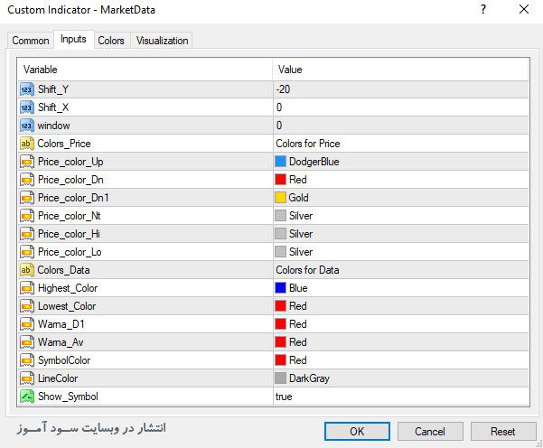
Task: Click the Shift_Y value -20
Action: coord(283,89)
